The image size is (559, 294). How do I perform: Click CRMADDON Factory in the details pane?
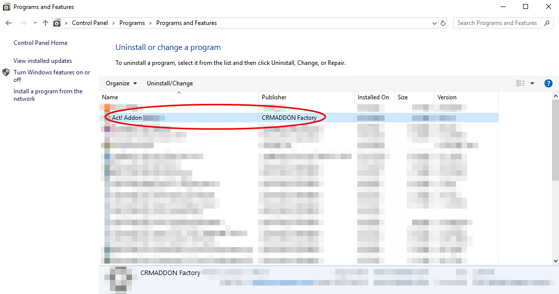click(x=170, y=273)
